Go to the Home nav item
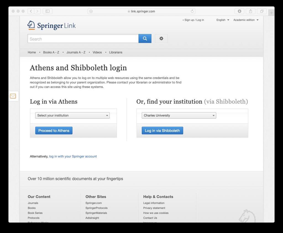 [x=32, y=52]
